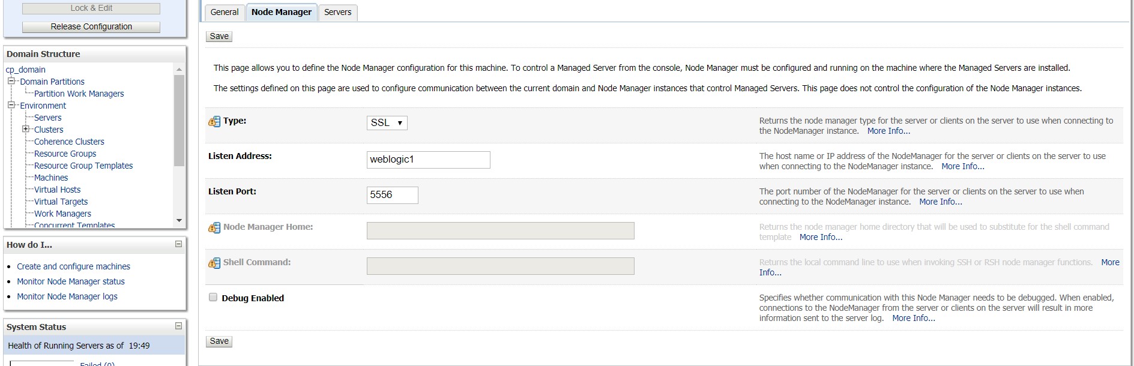This screenshot has width=1134, height=366.
Task: Collapse the Environment tree node
Action: point(11,105)
